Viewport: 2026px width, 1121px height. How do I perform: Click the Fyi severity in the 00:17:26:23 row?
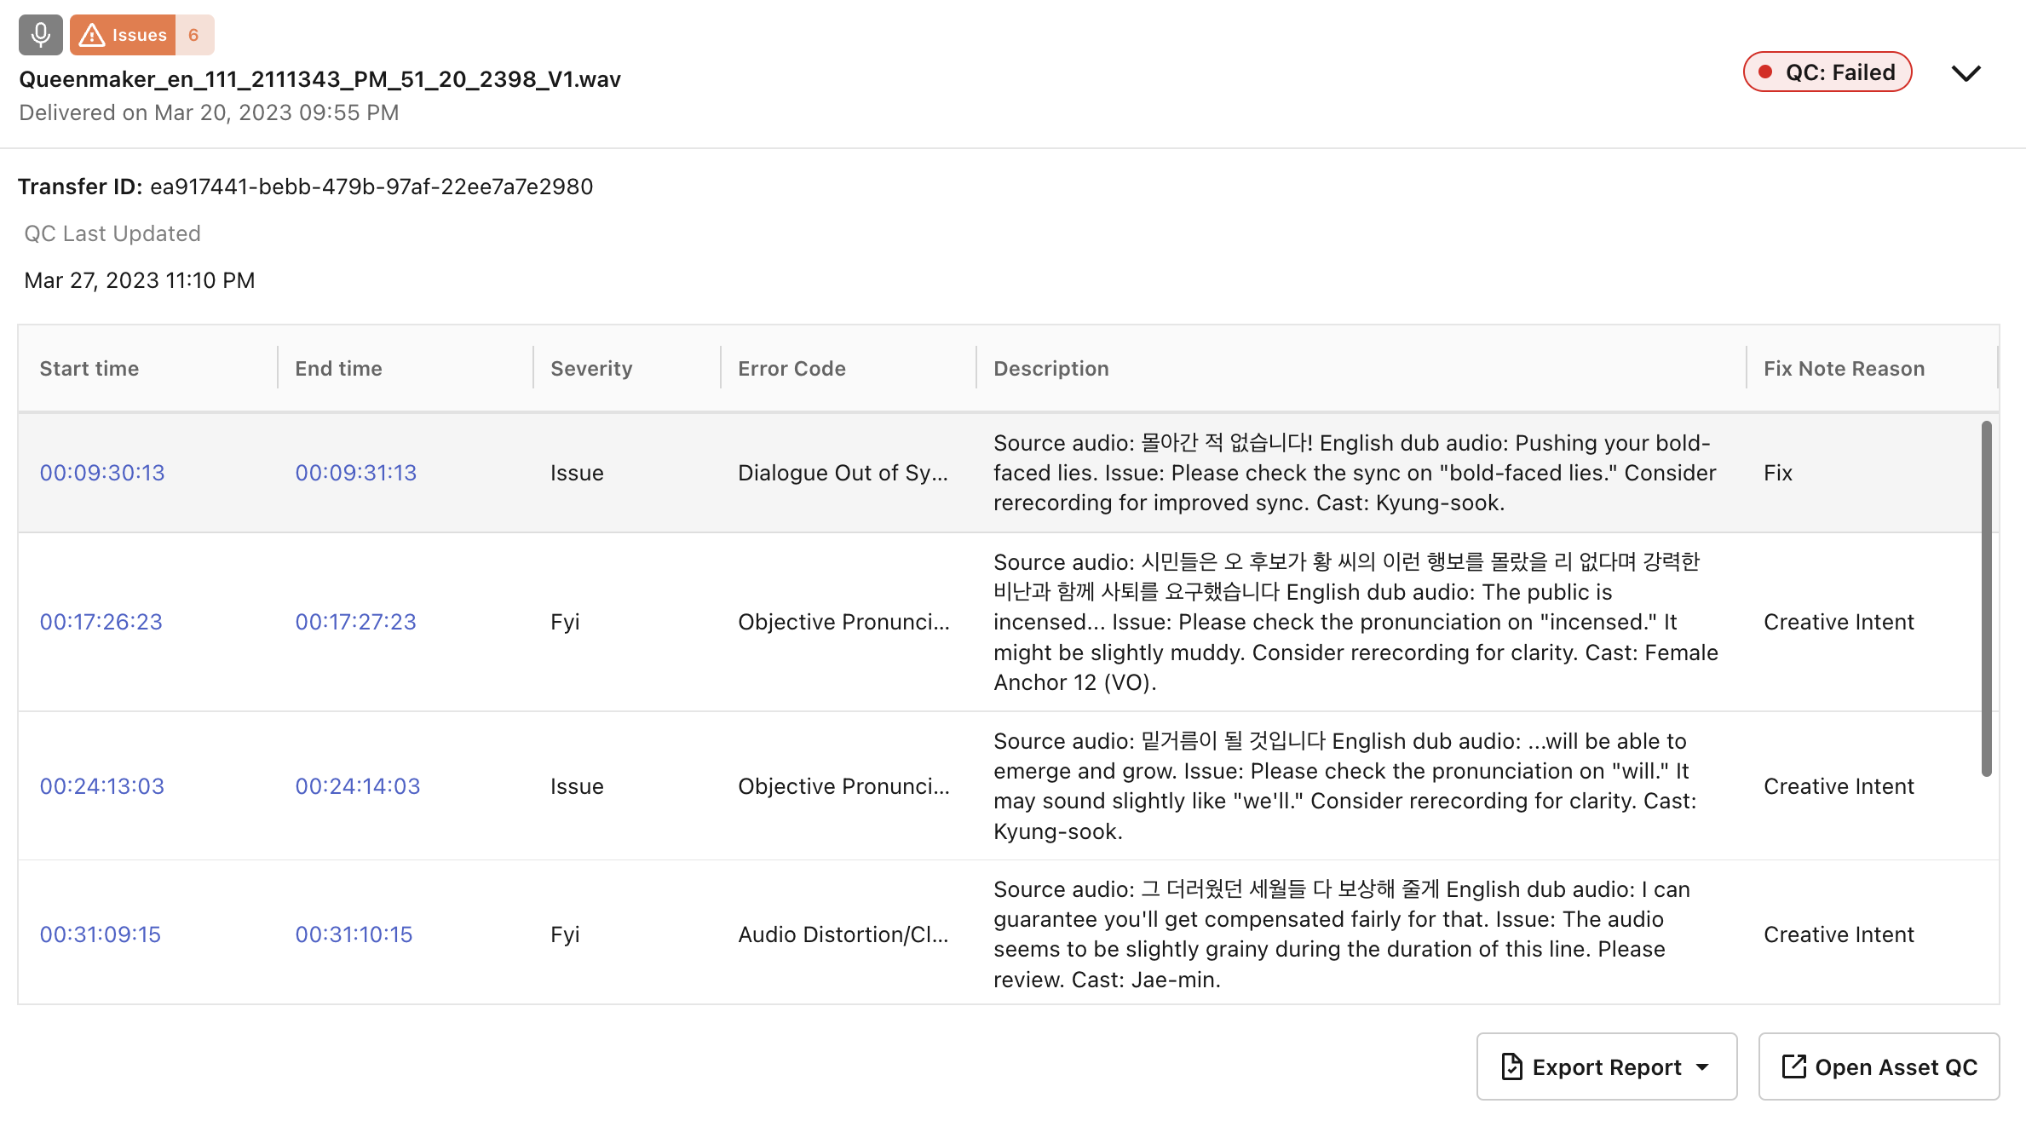tap(565, 622)
